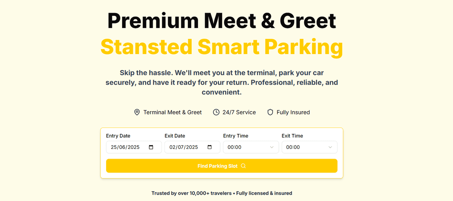The image size is (453, 201).
Task: Open the Entry Date calendar picker icon
Action: pos(151,147)
